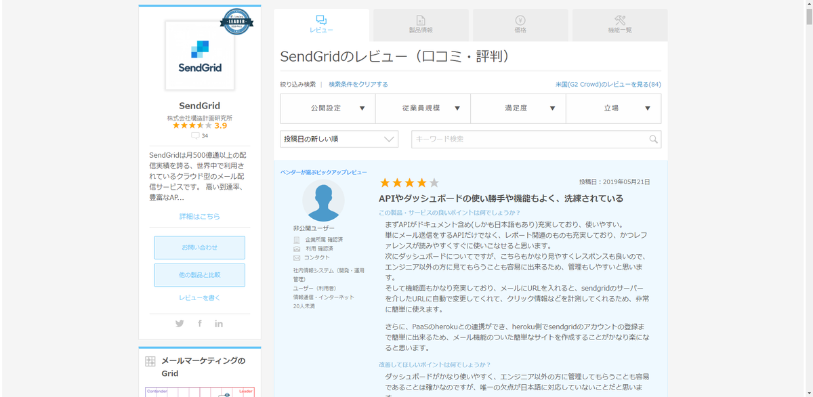Share on LinkedIn icon
The width and height of the screenshot is (813, 397).
(x=219, y=324)
